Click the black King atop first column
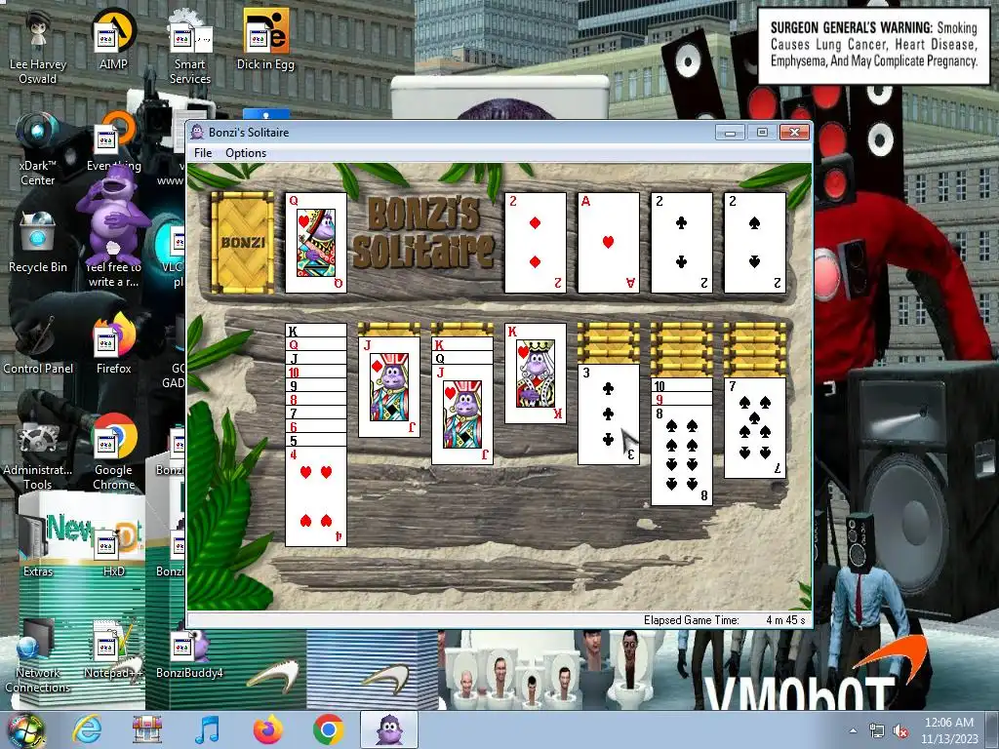Viewport: 999px width, 749px height. point(316,331)
